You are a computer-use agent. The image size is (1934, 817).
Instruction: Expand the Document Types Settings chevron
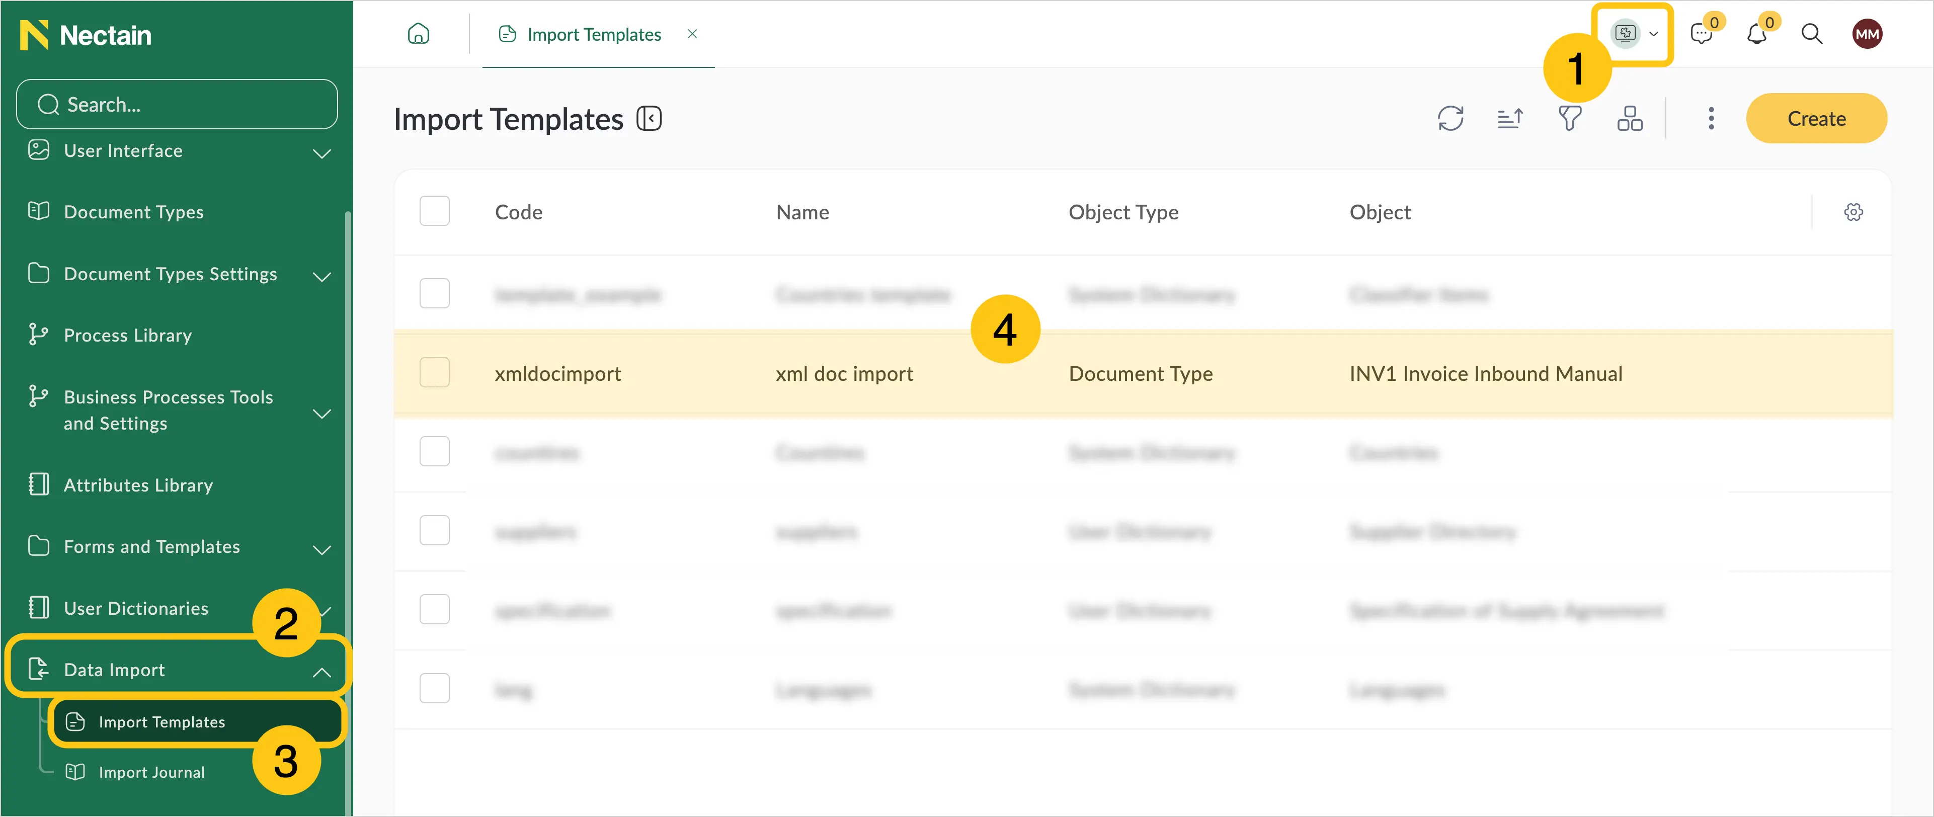(322, 276)
